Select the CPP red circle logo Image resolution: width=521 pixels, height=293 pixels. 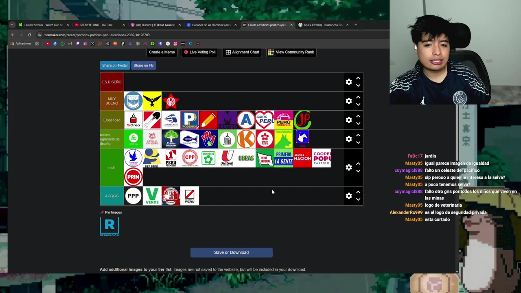(190, 158)
